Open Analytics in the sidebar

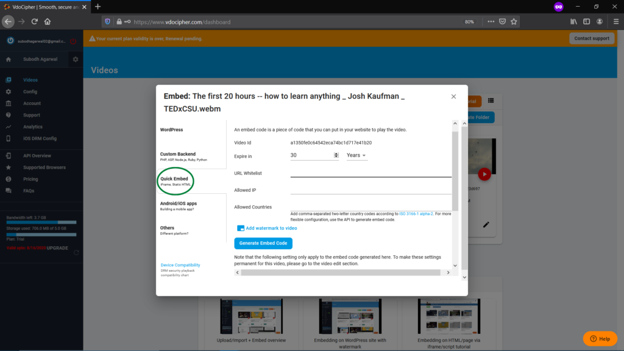pyautogui.click(x=33, y=127)
